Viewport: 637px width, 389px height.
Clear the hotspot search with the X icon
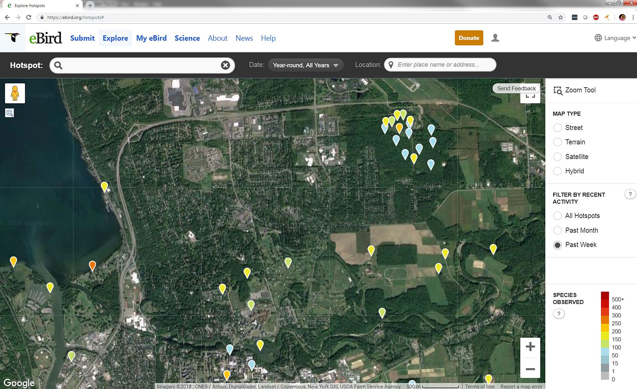click(x=225, y=65)
